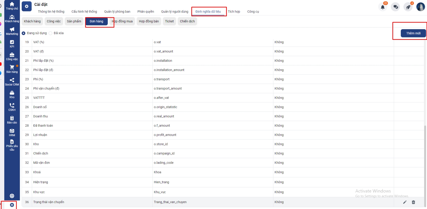Open the KPI sidebar icon
Viewport: 427px width, 209px height.
pyautogui.click(x=12, y=44)
